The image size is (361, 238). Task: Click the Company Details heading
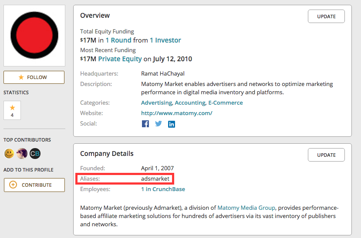pos(107,154)
